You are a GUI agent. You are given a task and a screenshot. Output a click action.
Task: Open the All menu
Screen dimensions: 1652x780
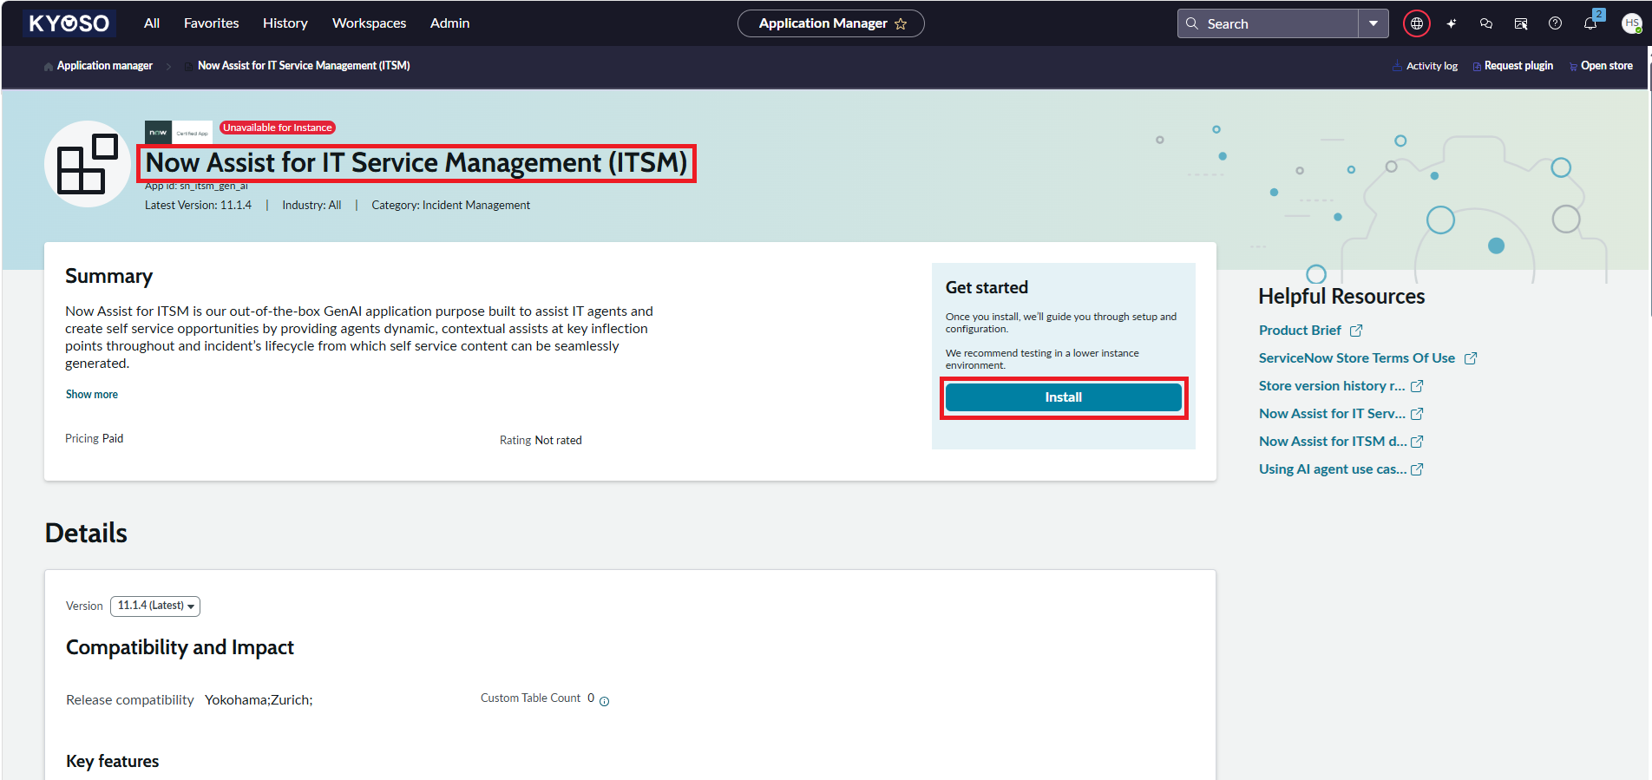point(152,23)
